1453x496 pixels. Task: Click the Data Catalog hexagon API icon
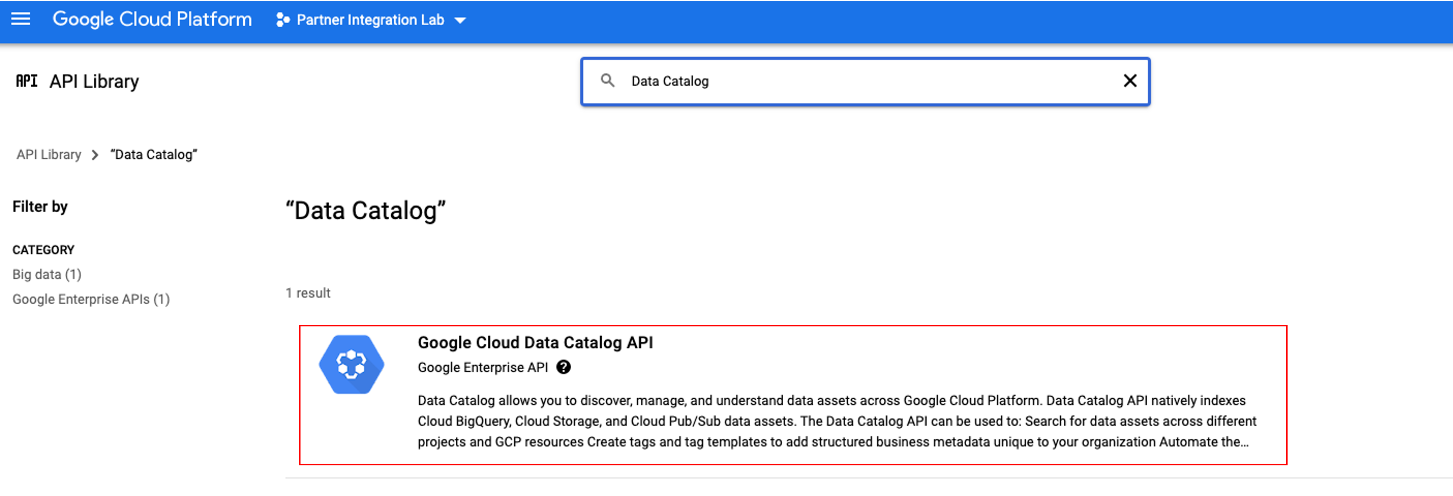pyautogui.click(x=351, y=365)
